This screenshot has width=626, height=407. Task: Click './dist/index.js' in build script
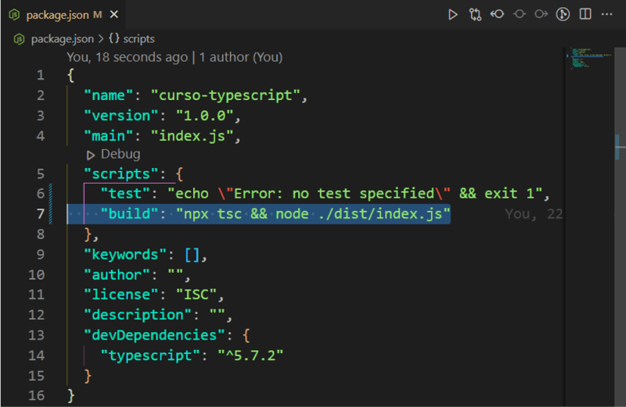pos(380,214)
